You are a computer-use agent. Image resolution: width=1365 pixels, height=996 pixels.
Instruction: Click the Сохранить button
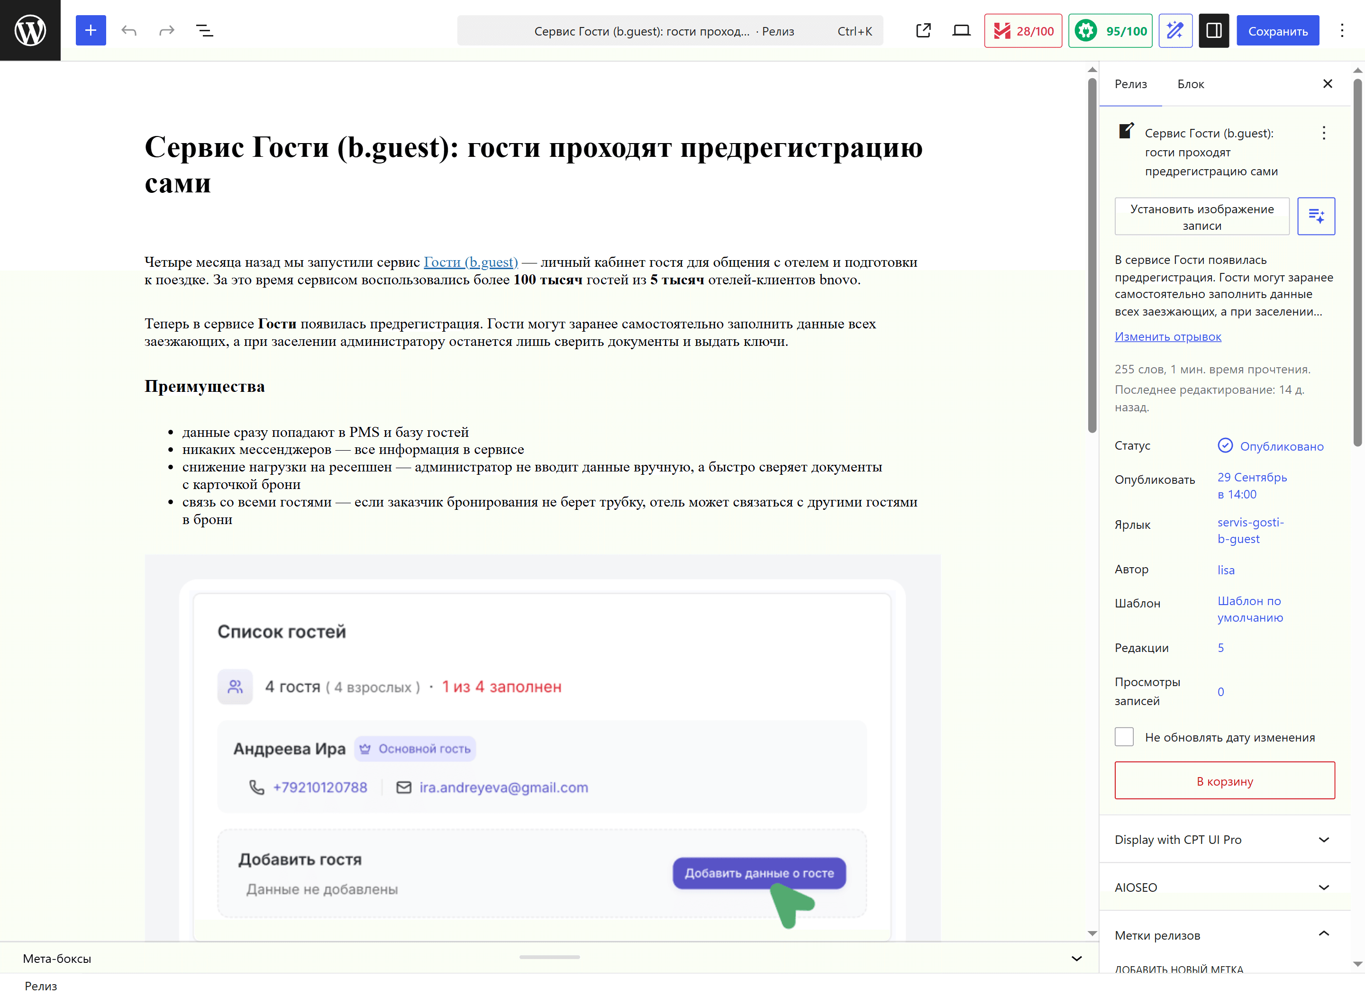click(1278, 31)
